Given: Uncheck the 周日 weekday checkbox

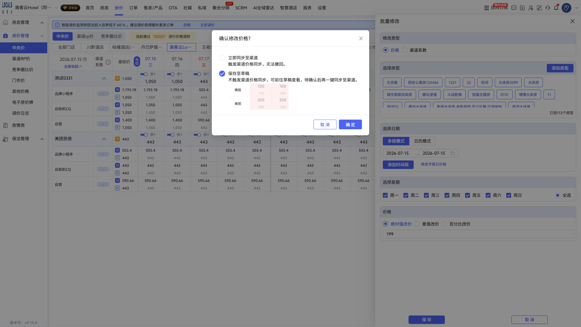Looking at the screenshot, I should [x=509, y=195].
